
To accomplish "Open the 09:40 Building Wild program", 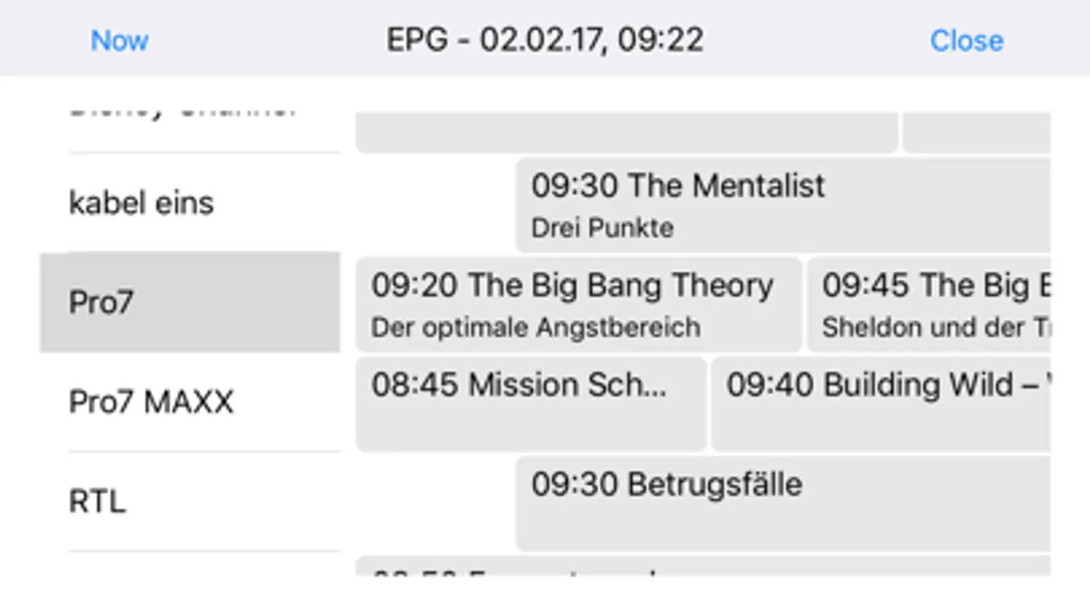I will click(881, 405).
